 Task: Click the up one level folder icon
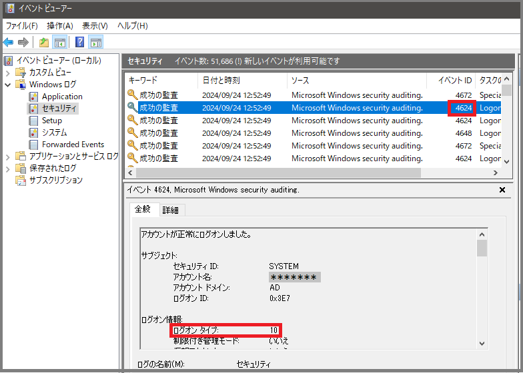click(44, 43)
